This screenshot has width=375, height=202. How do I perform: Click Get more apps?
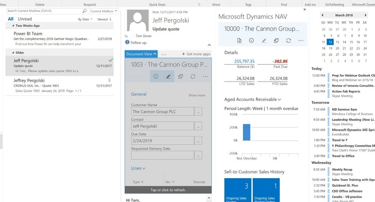[x=196, y=54]
